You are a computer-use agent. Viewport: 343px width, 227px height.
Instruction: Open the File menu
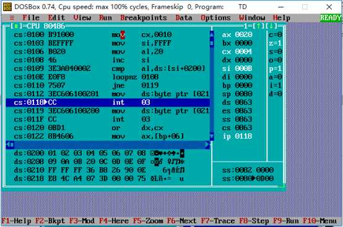(x=31, y=18)
